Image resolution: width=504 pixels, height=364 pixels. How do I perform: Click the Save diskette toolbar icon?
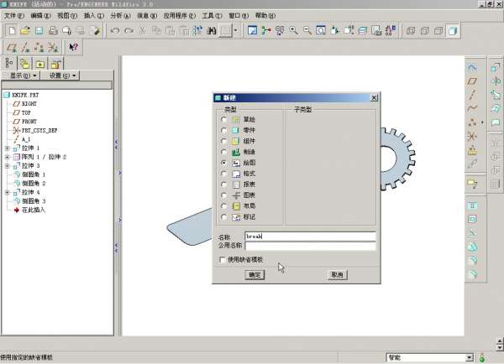point(39,31)
